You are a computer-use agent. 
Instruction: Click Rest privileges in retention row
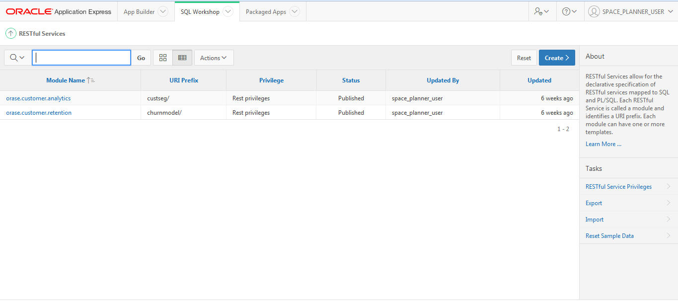[x=251, y=113]
